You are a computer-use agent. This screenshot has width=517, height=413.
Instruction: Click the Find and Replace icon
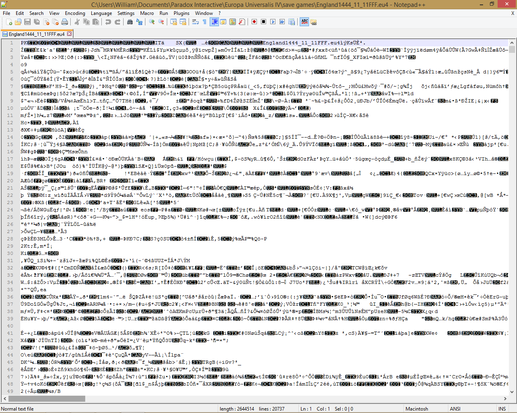coord(139,22)
